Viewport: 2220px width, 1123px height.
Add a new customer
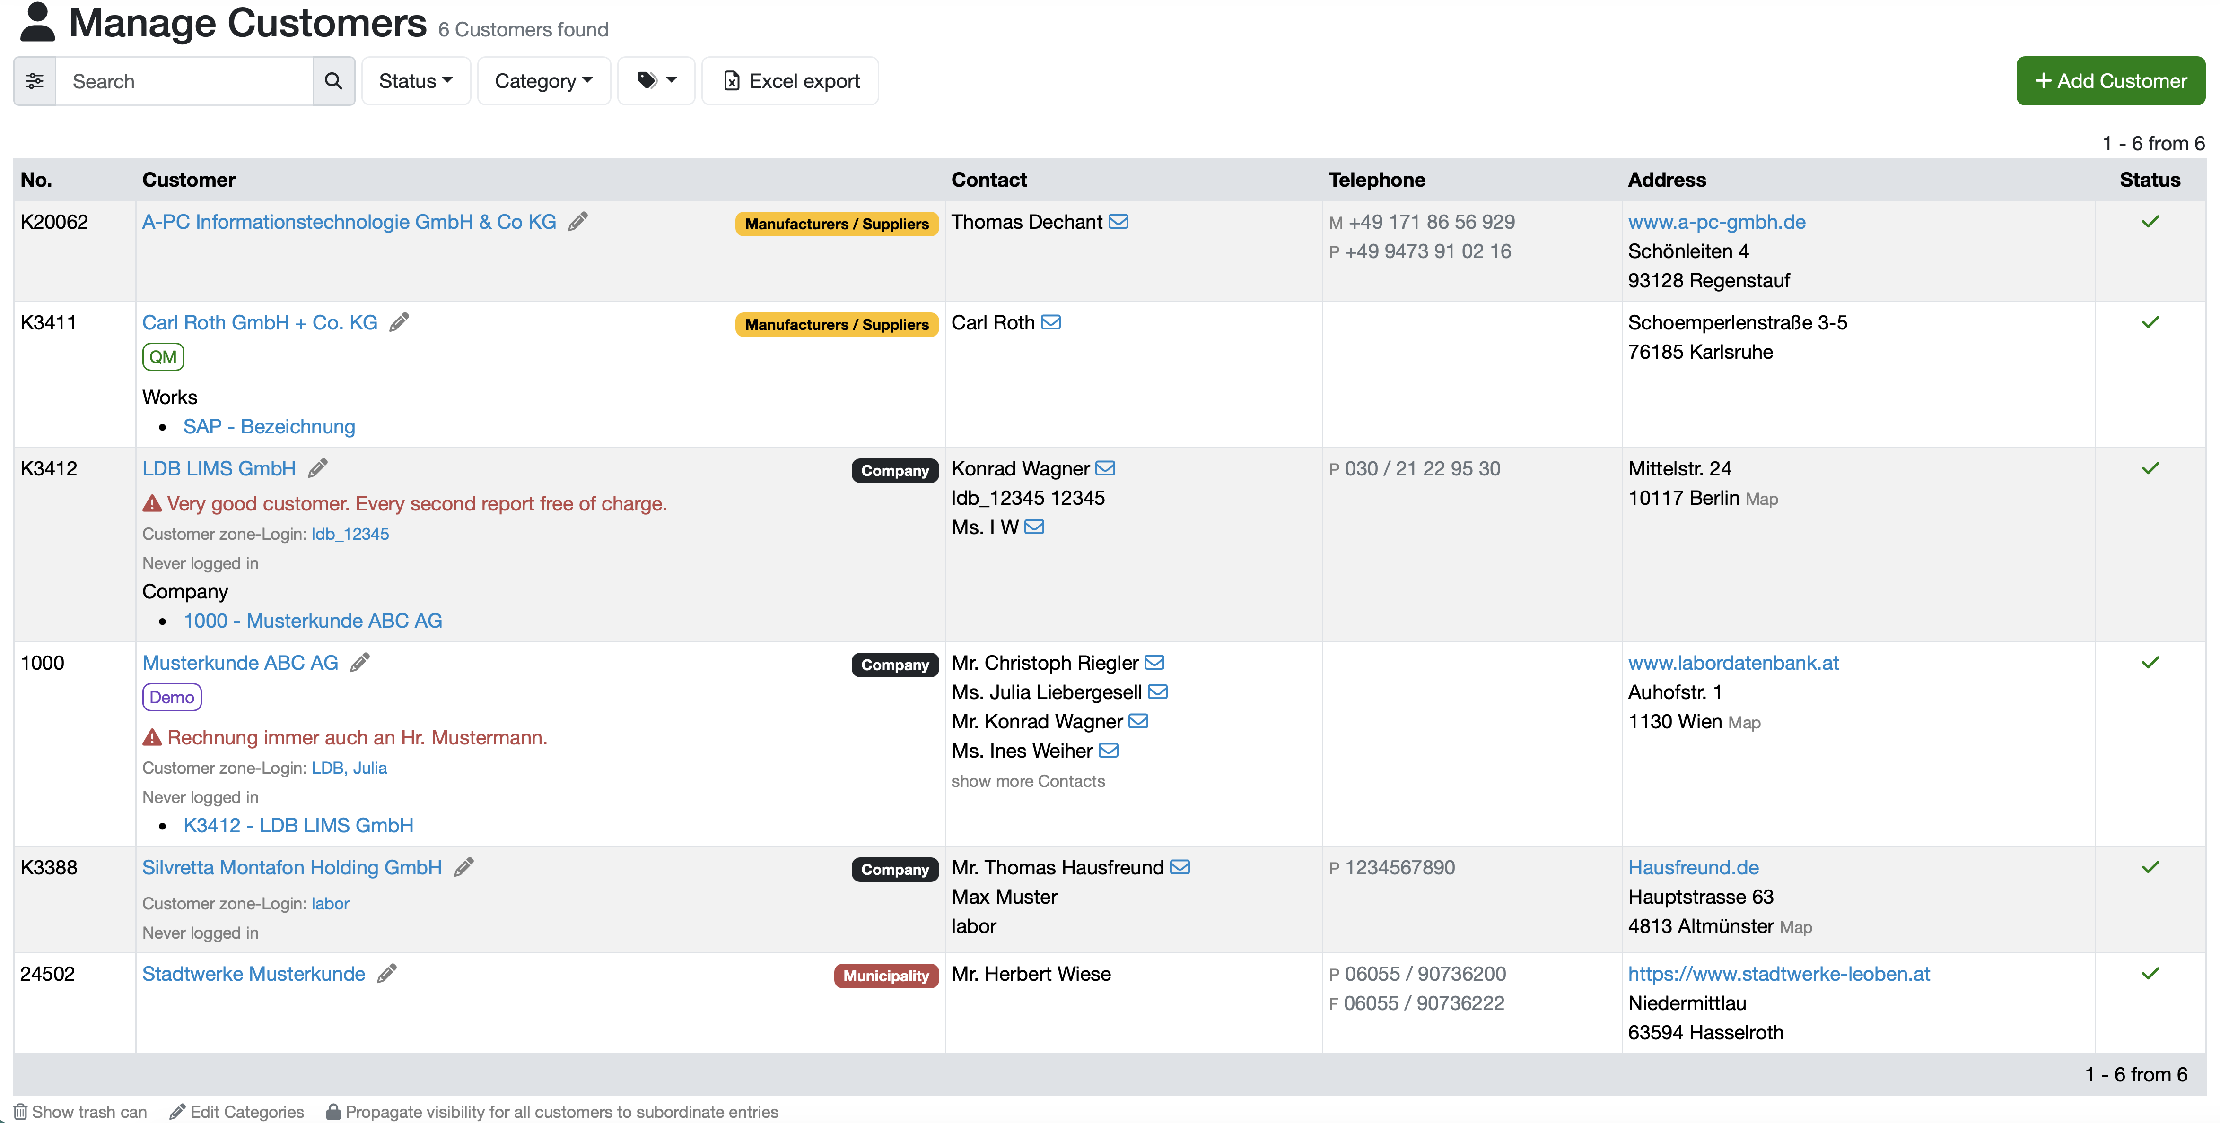[2111, 81]
